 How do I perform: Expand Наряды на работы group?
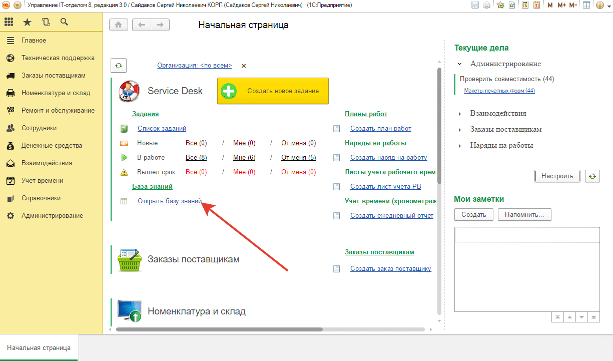pyautogui.click(x=459, y=146)
